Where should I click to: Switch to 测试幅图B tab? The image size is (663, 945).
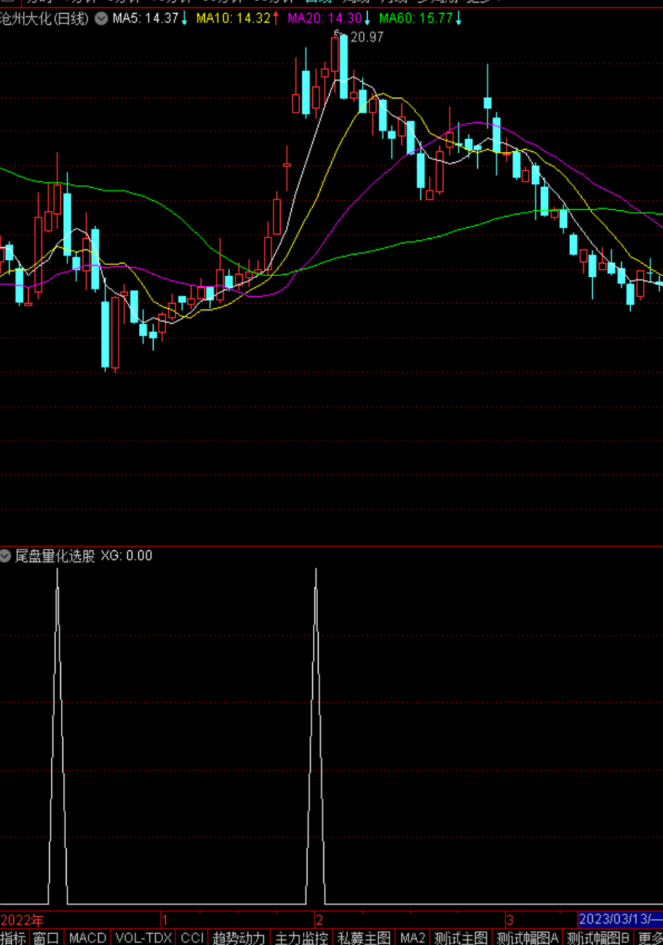click(x=598, y=937)
